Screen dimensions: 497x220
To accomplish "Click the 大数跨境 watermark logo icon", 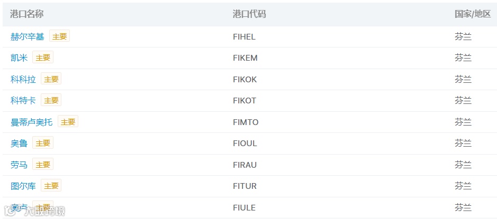I will [x=10, y=211].
